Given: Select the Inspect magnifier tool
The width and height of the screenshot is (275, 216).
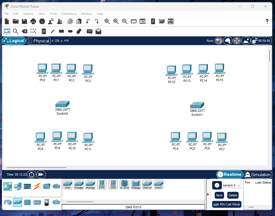Looking at the screenshot, I should 16,31.
